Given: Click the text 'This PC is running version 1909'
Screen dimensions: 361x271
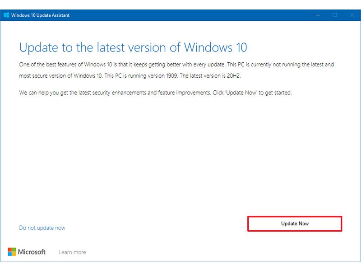Looking at the screenshot, I should (x=141, y=76).
